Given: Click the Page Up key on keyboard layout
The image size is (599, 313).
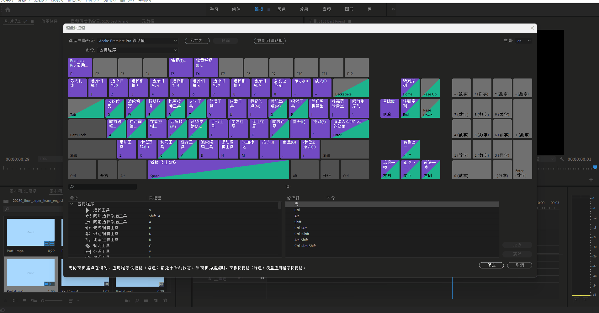Looking at the screenshot, I should tap(431, 88).
